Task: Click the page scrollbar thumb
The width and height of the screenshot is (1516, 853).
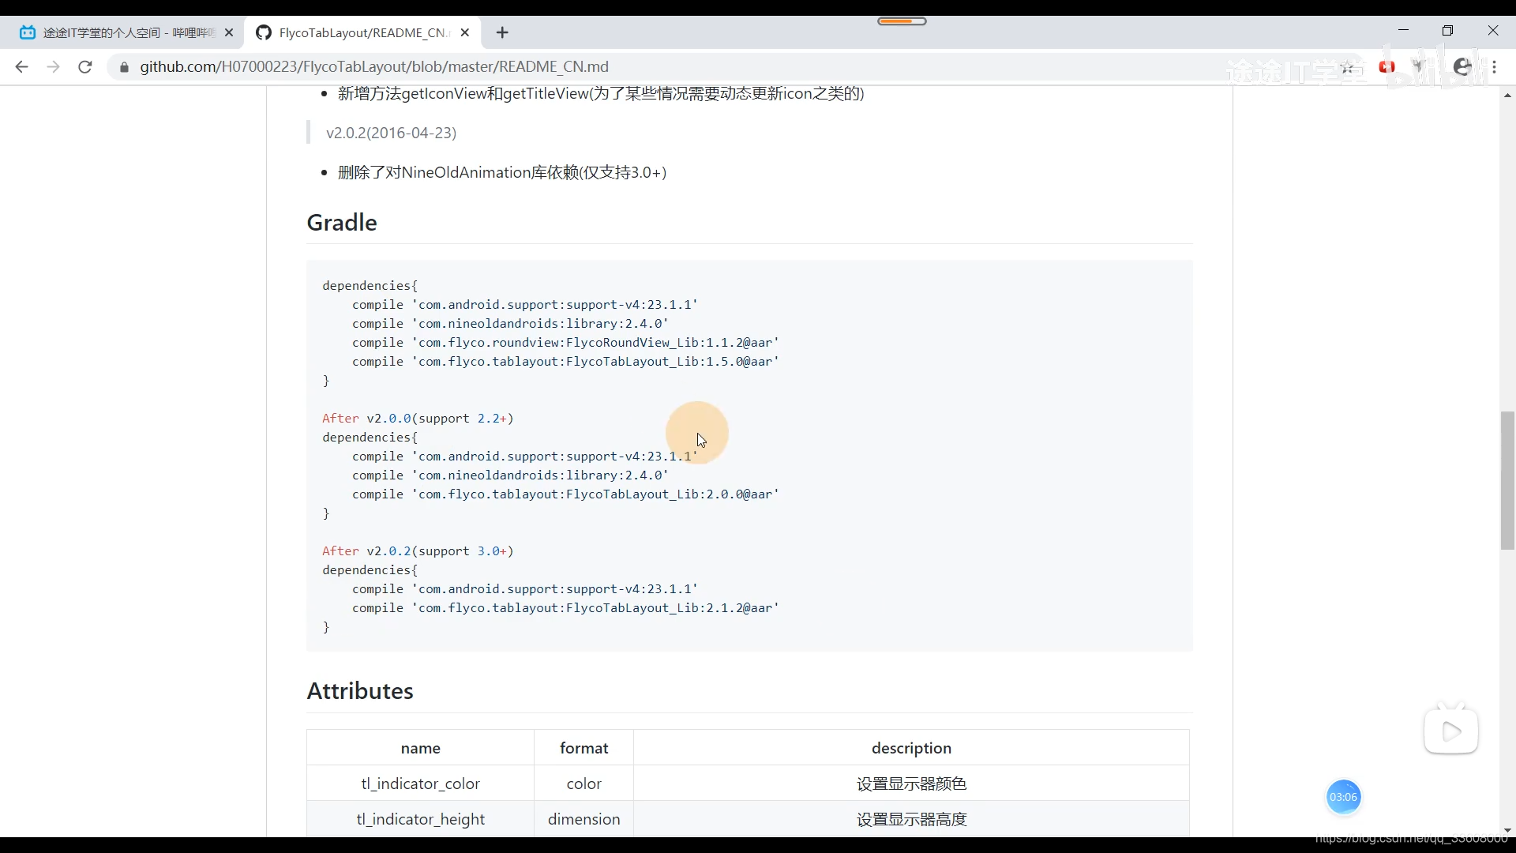Action: coord(1507,480)
